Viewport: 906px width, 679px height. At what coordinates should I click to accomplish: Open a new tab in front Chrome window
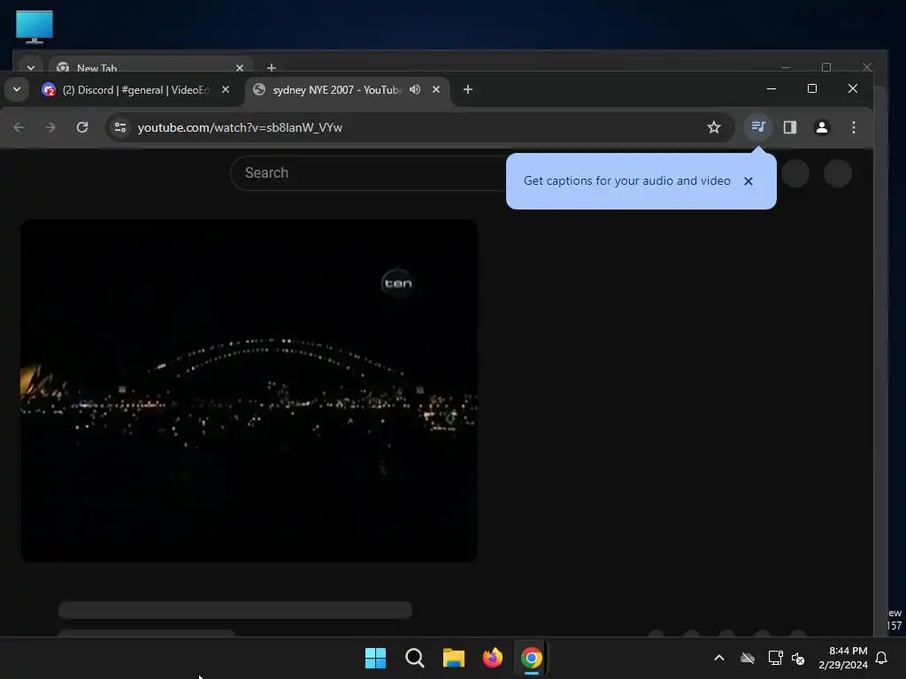pos(468,89)
